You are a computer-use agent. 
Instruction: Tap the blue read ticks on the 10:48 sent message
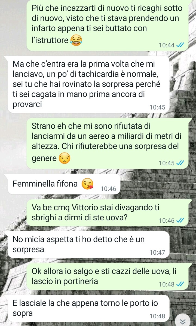[x=180, y=284]
